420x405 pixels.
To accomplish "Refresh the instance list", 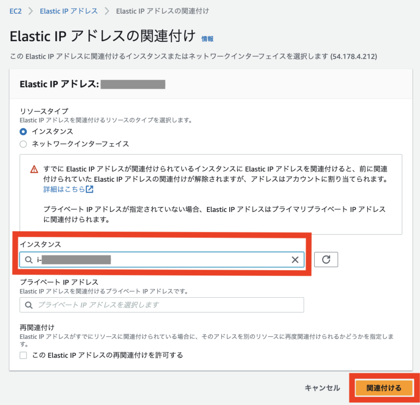I will point(326,259).
